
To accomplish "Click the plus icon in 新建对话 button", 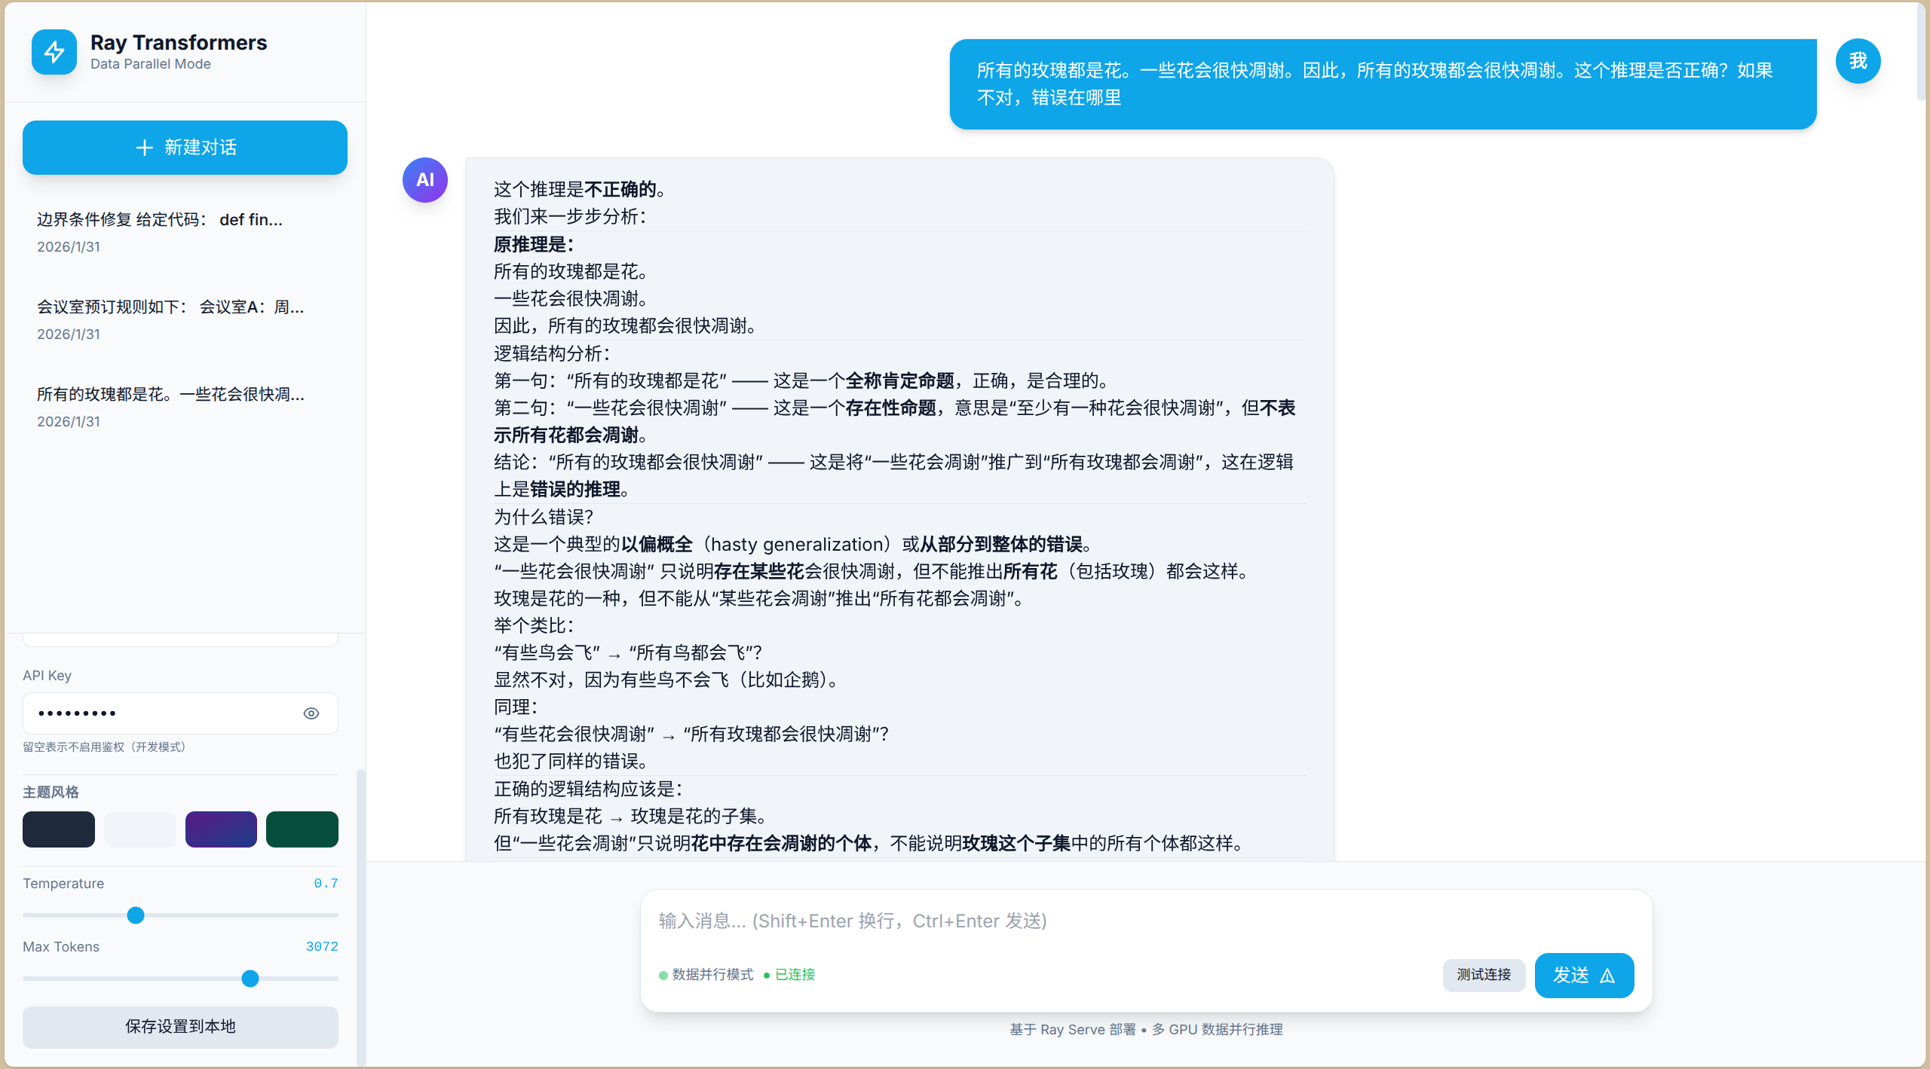I will [x=144, y=148].
